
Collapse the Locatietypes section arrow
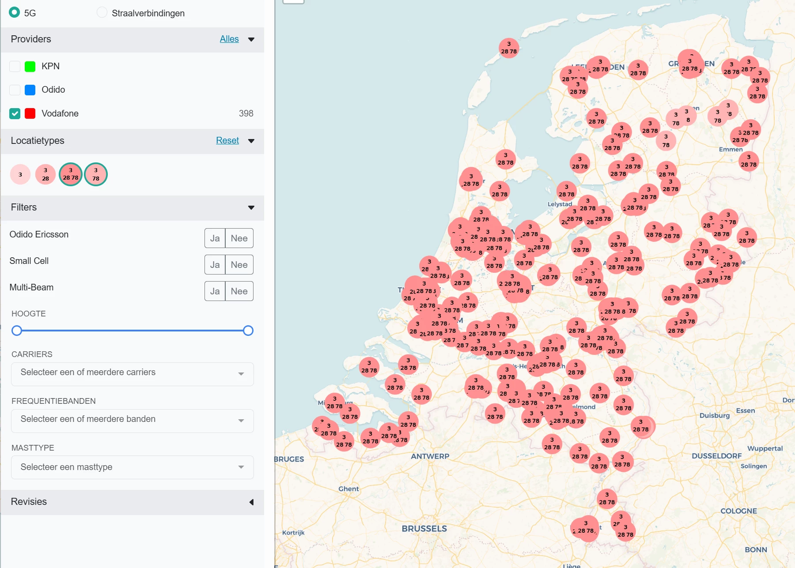(x=251, y=141)
